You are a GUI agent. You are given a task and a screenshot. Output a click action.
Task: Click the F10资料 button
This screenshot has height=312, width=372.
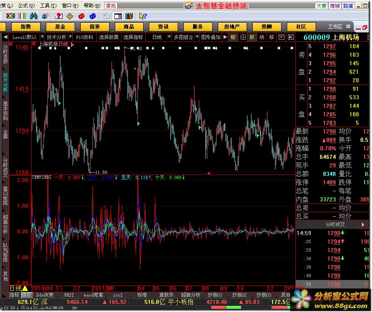tap(85, 37)
